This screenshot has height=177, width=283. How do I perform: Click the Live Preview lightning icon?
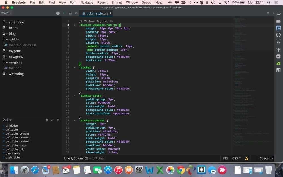click(278, 14)
